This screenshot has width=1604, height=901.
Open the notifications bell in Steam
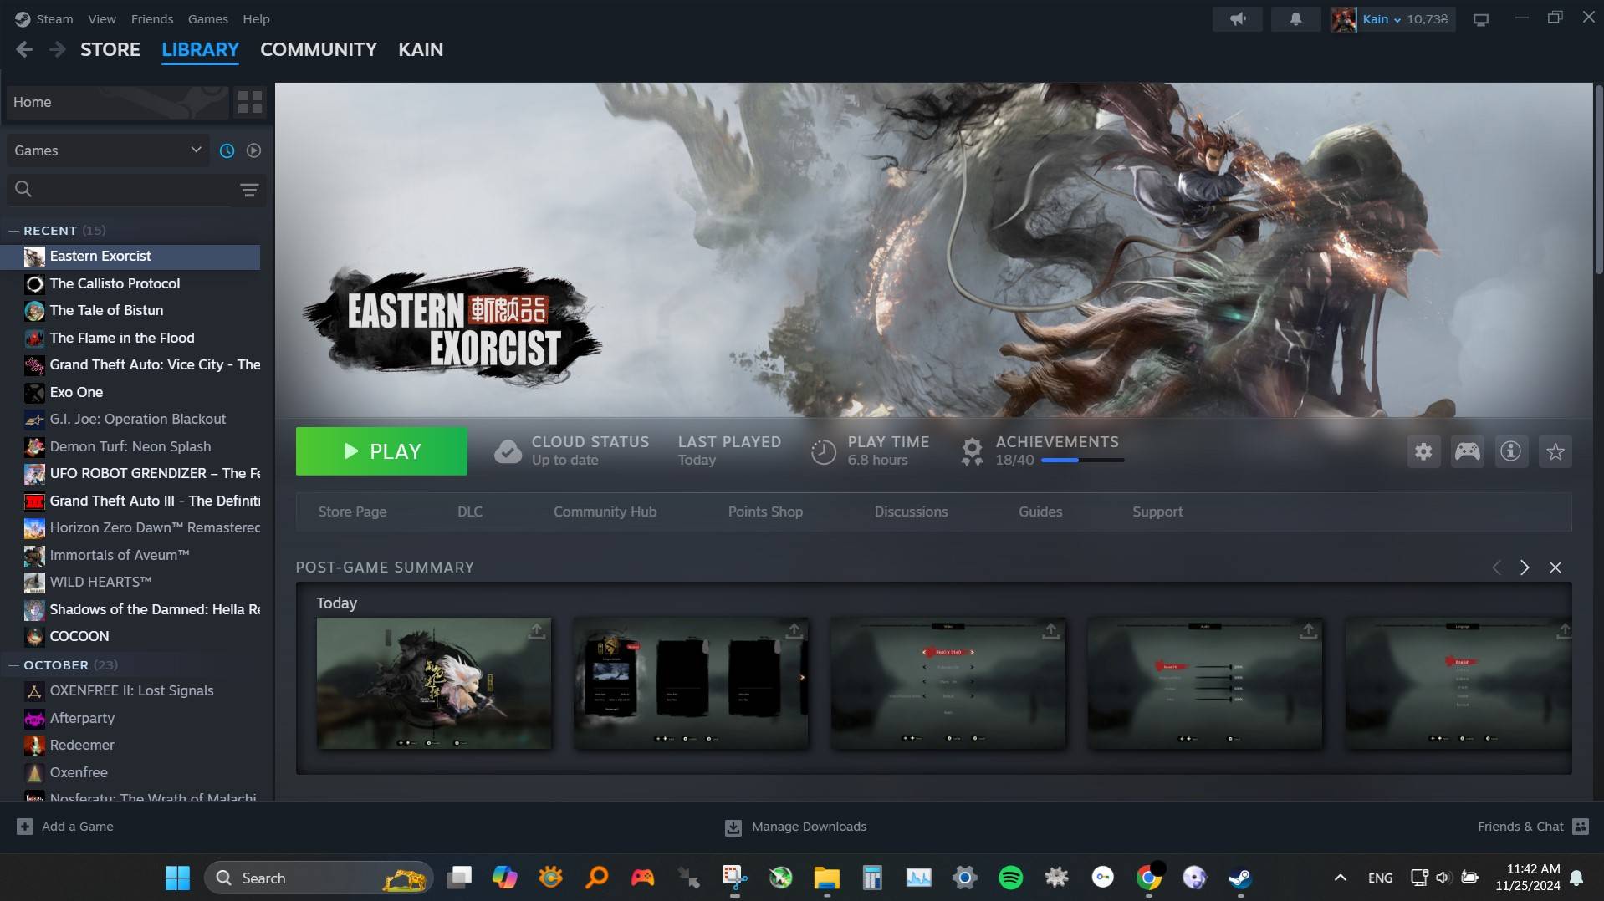pos(1295,18)
